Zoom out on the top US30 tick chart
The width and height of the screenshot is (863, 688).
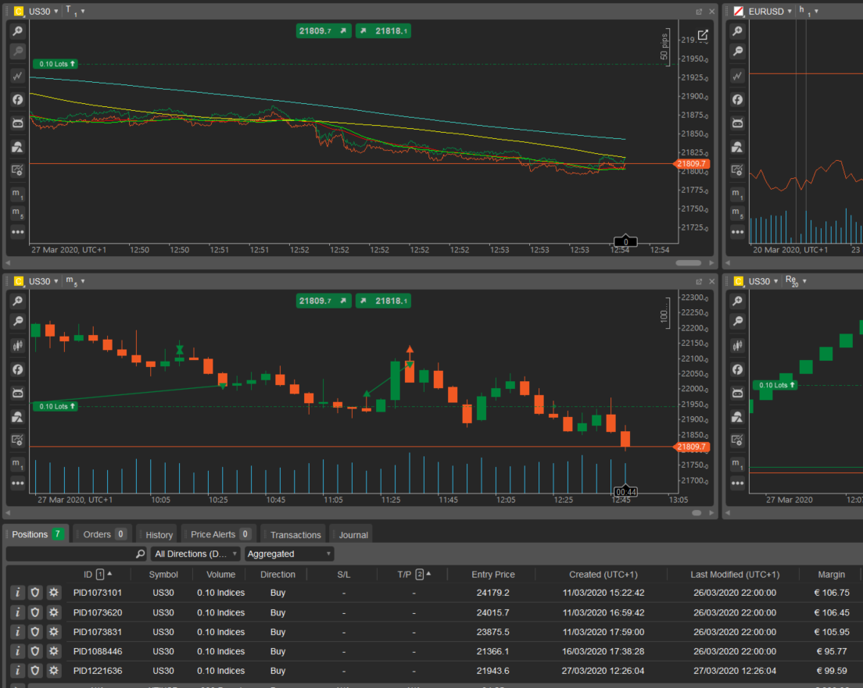tap(18, 52)
